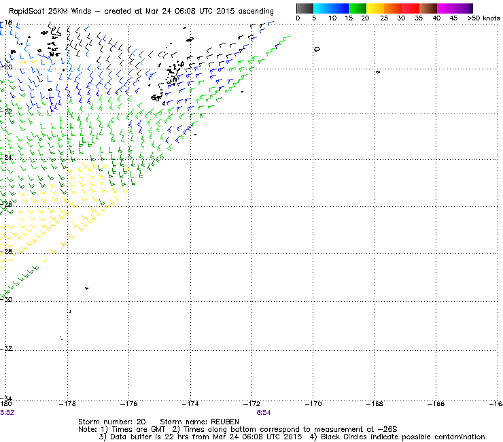Pick the orange 25–30 knots legend segment
Image resolution: width=503 pixels, height=442 pixels.
point(393,8)
